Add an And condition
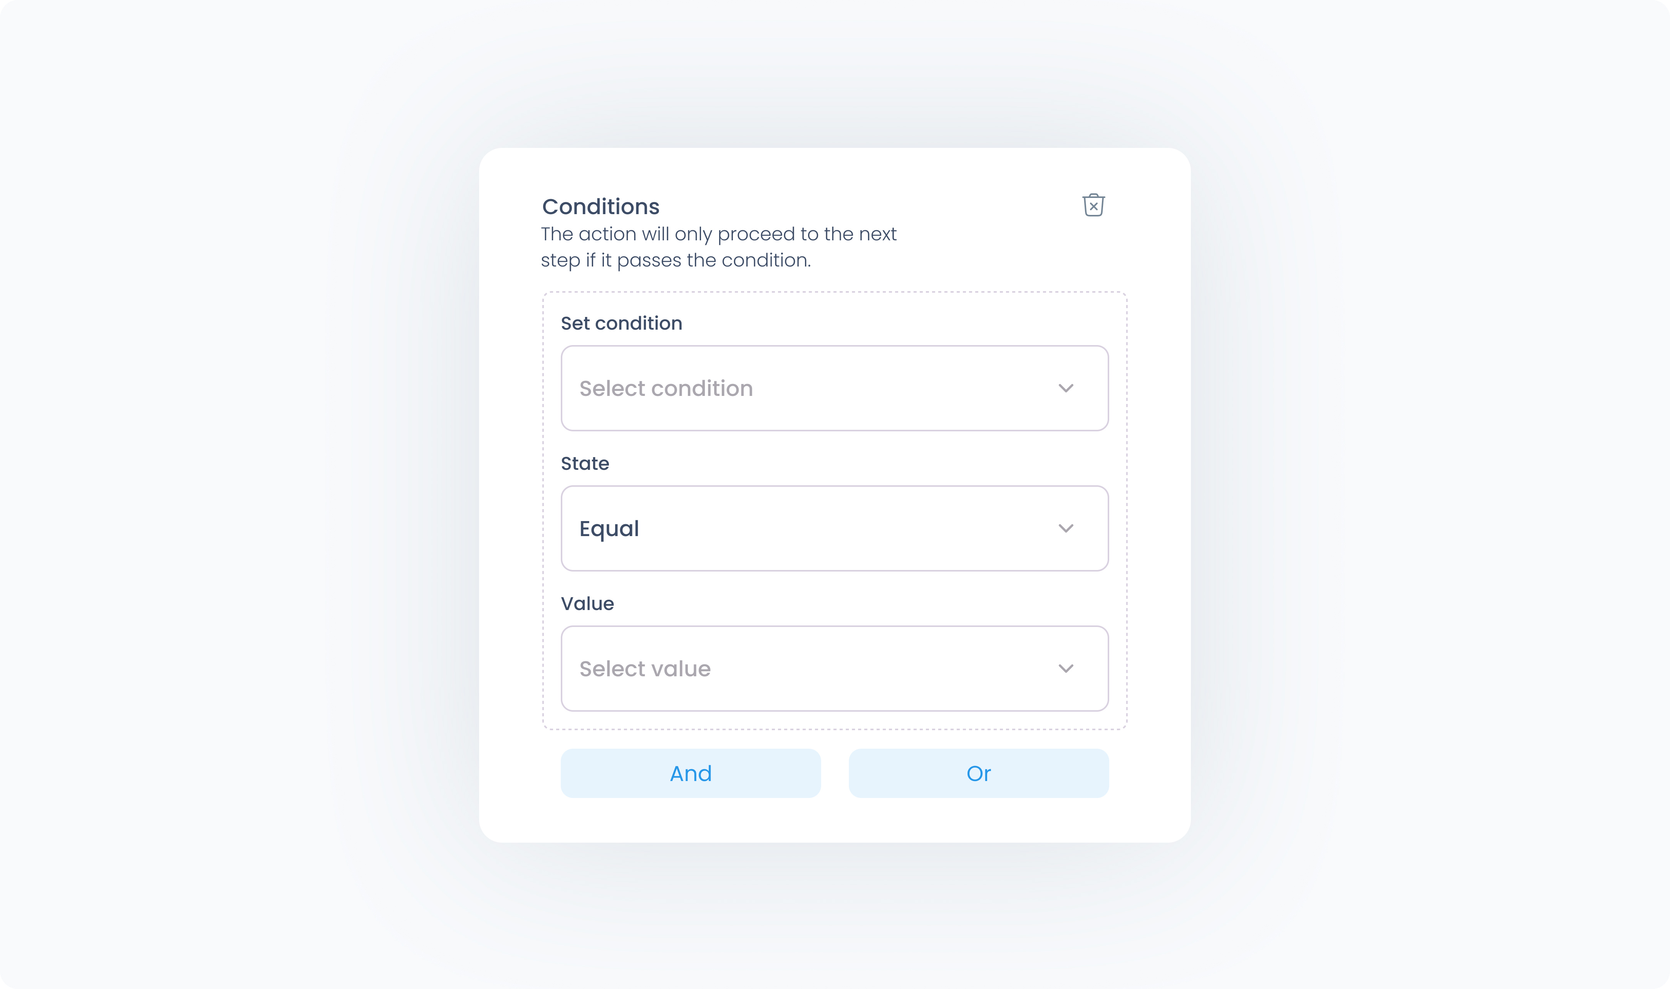1670x989 pixels. (x=691, y=773)
